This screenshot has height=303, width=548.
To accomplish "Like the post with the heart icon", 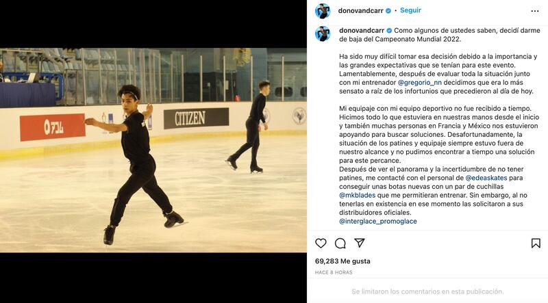I will (x=321, y=243).
